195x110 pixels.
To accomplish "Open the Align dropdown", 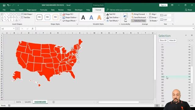I will [x=153, y=14].
